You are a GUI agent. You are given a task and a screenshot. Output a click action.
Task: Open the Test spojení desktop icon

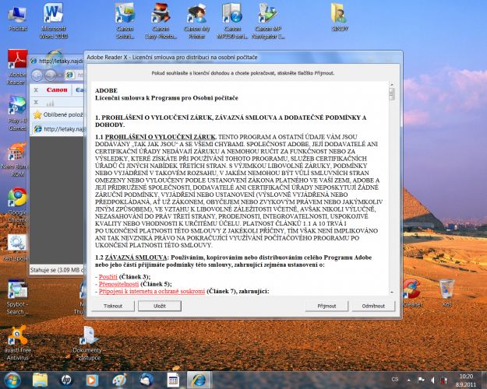point(16,248)
